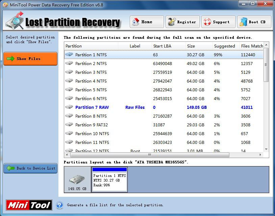Click suggested value "99%"
Image resolution: width=275 pixels, height=216 pixels.
pos(218,55)
